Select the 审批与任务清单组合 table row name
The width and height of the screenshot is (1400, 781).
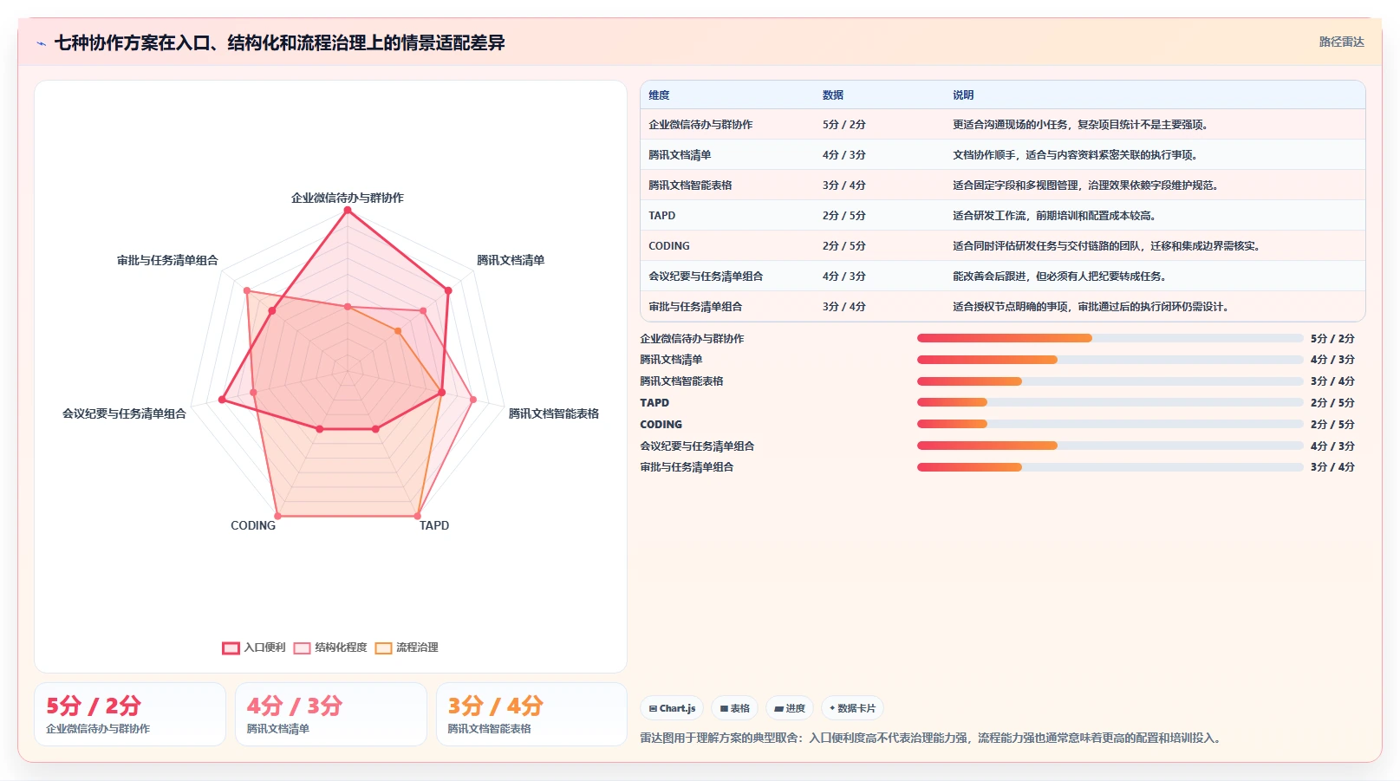pyautogui.click(x=695, y=307)
